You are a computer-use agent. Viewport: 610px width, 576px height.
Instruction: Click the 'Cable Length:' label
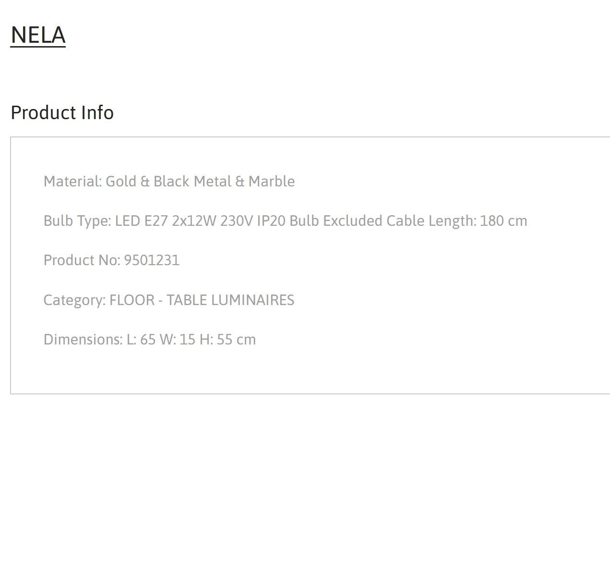point(431,221)
